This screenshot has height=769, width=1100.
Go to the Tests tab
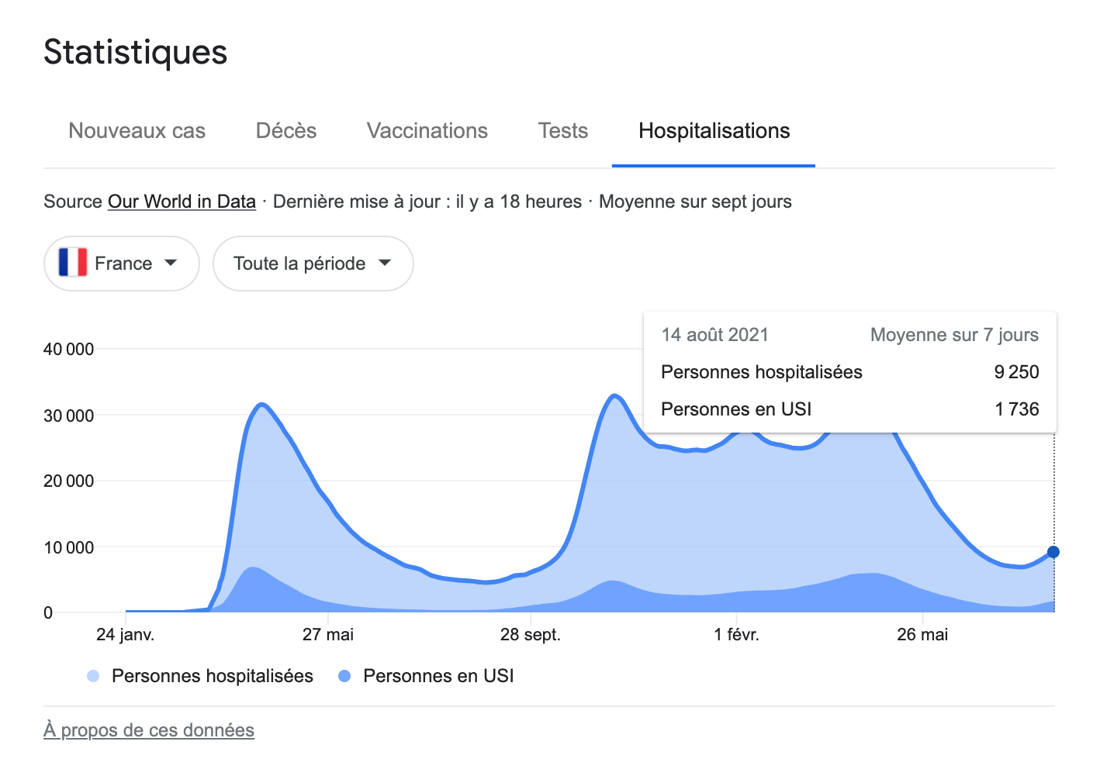[563, 131]
